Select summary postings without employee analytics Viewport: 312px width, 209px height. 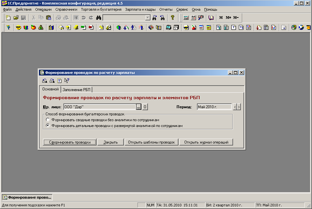tap(47, 120)
